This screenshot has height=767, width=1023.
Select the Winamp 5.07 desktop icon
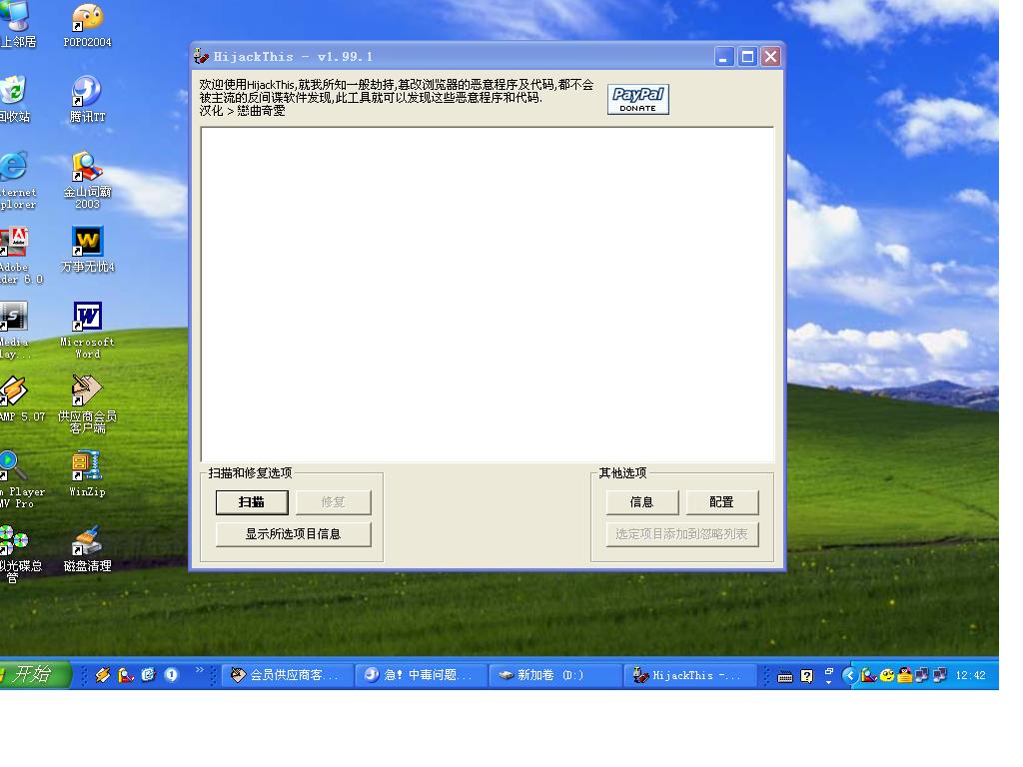[20, 399]
